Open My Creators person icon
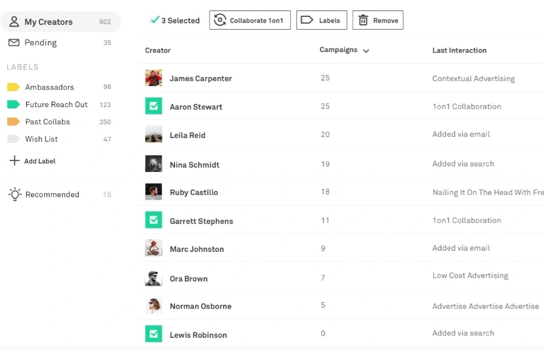Viewport: 544px width, 350px height. point(14,22)
